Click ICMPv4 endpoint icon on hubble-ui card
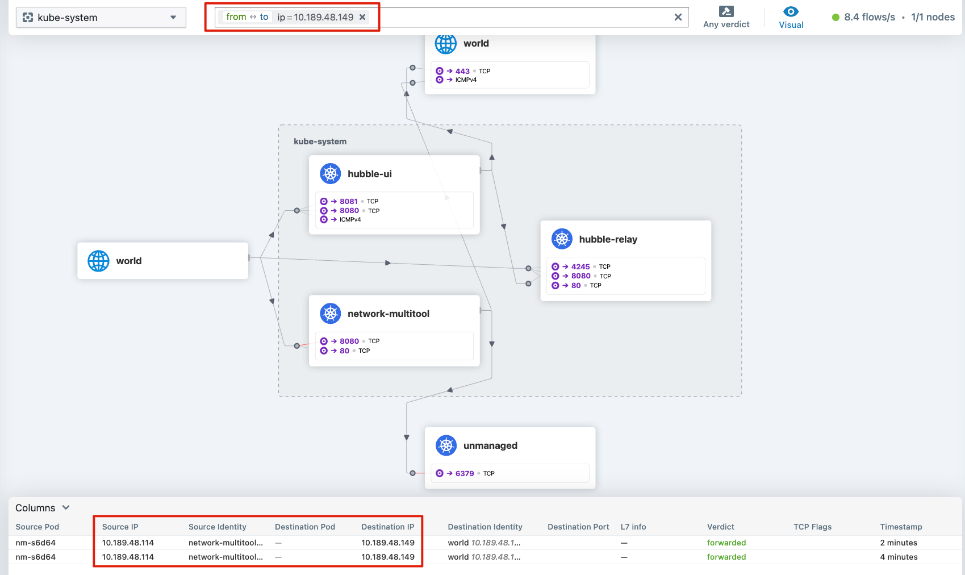 (324, 219)
